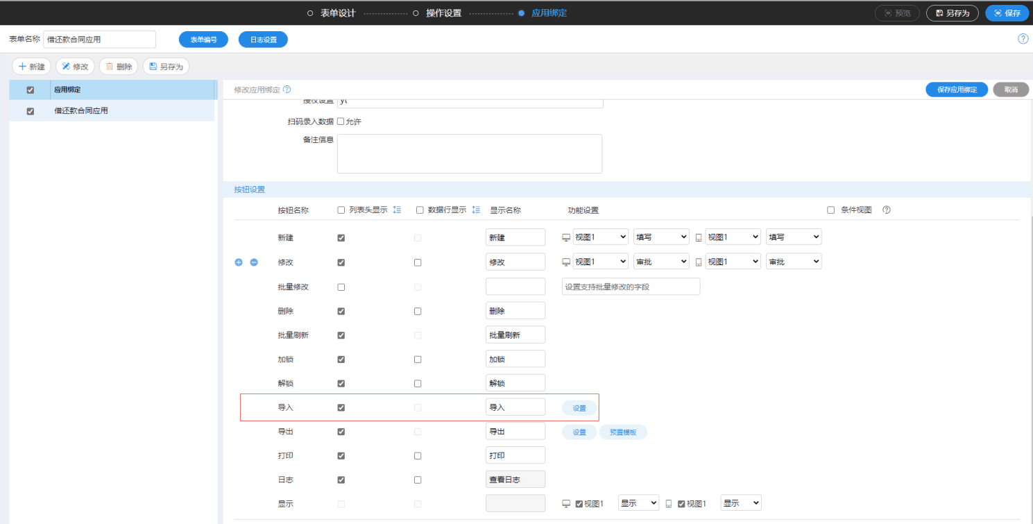Open mobile 审批 dropdown in 修改 row

pos(794,262)
